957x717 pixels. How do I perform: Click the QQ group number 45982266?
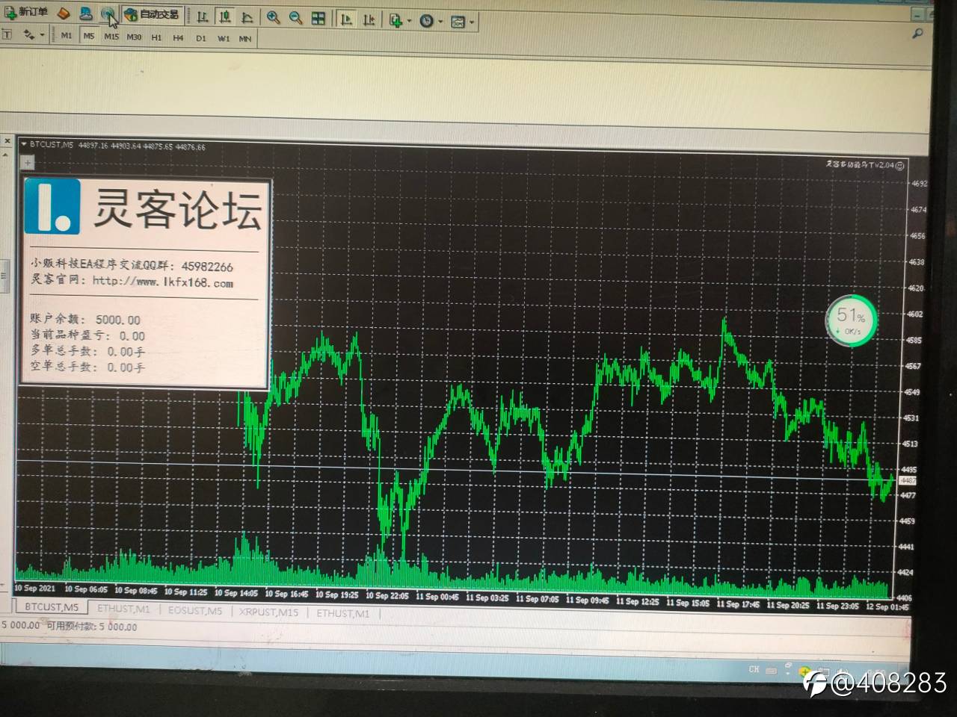[x=207, y=266]
